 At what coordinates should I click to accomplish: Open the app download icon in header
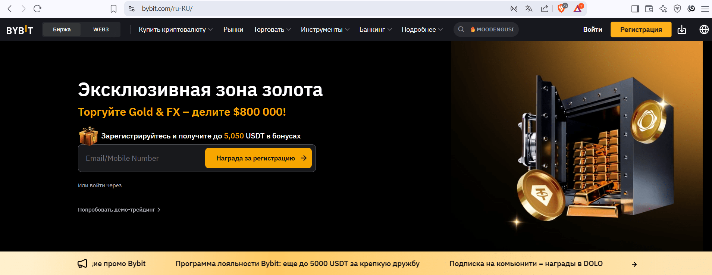coord(682,29)
